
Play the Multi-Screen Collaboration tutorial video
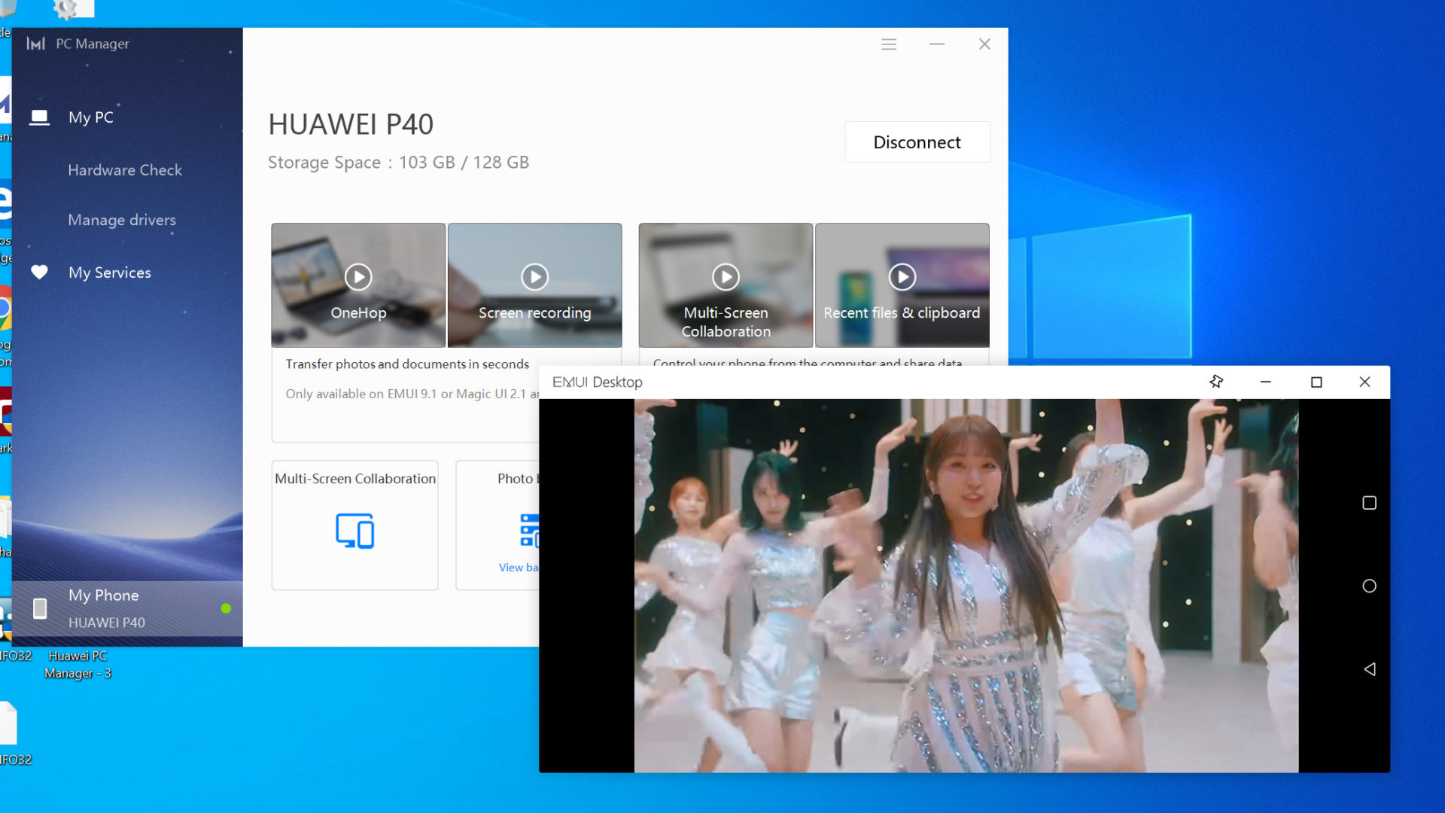coord(726,277)
